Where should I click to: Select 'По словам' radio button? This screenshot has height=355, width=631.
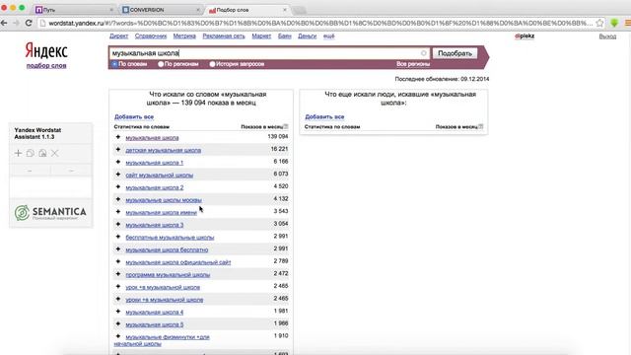click(114, 64)
